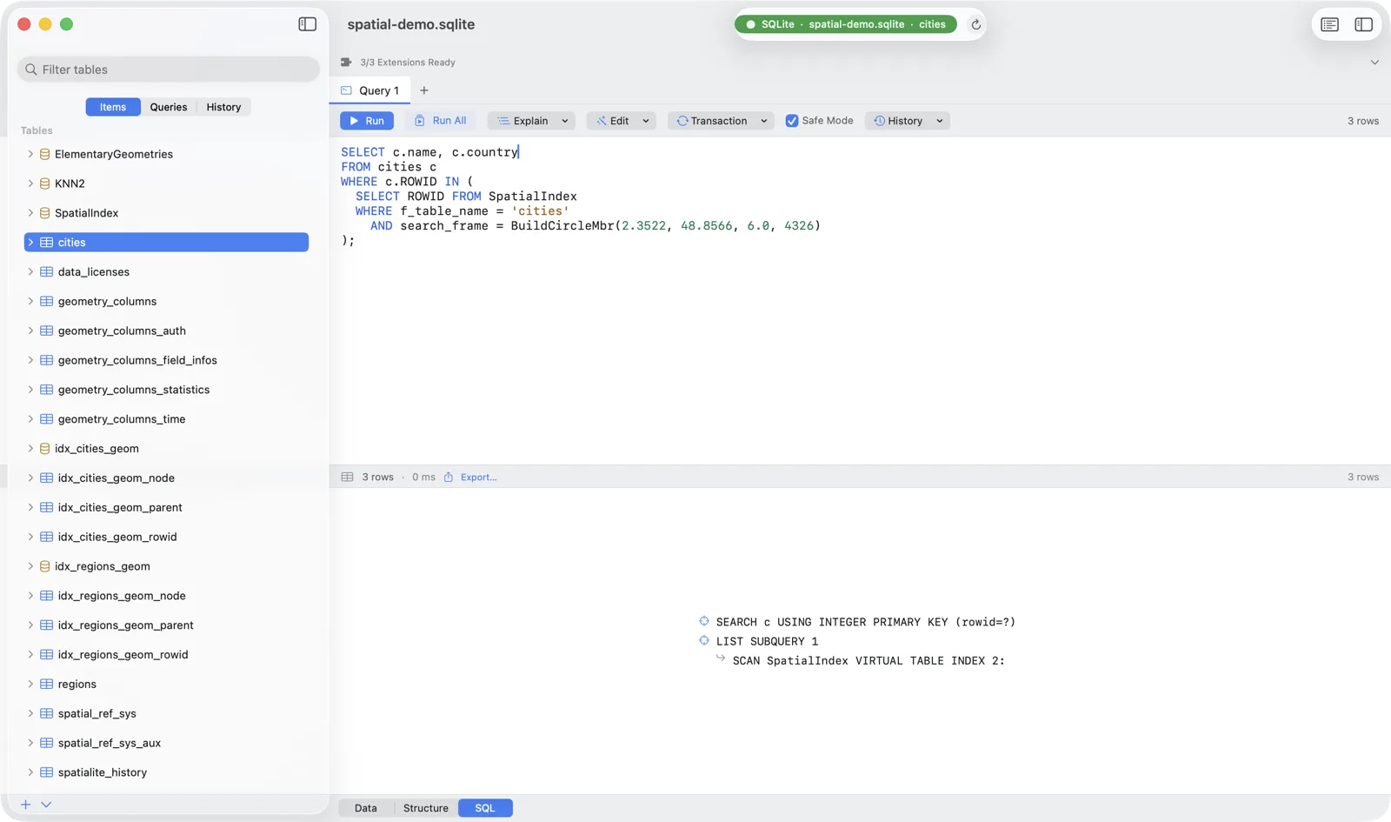
Task: Click the refresh connection icon
Action: click(976, 24)
